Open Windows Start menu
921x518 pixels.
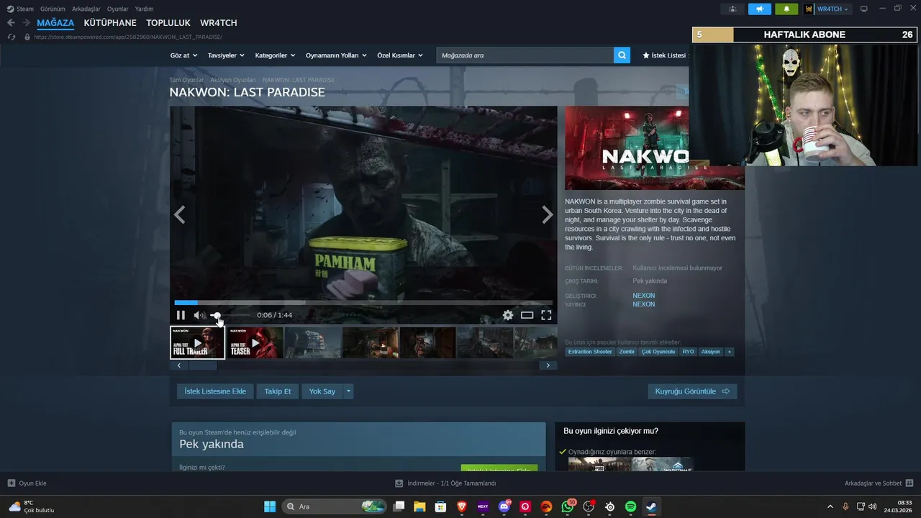pyautogui.click(x=270, y=506)
